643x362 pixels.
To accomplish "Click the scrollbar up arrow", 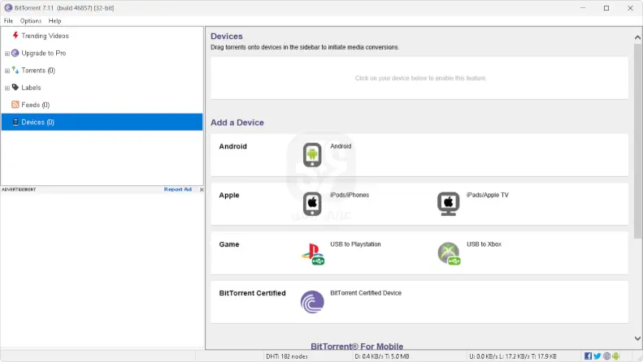I will 637,37.
